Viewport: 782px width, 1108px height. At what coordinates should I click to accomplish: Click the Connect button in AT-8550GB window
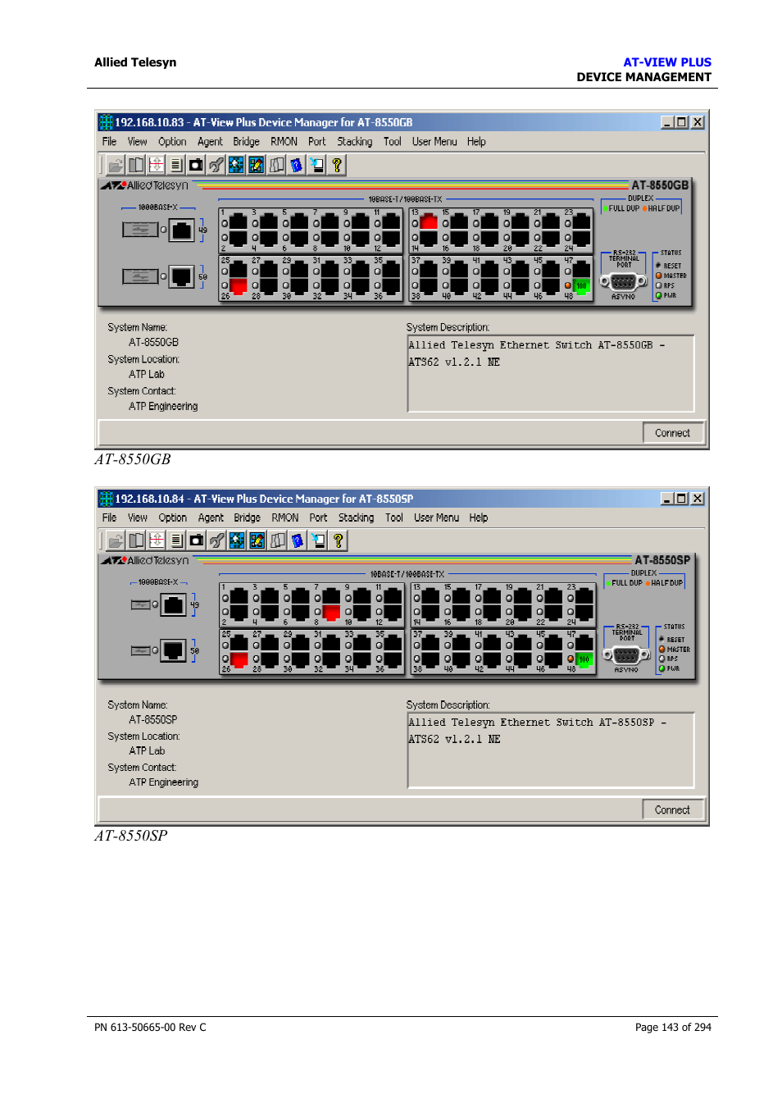(672, 433)
